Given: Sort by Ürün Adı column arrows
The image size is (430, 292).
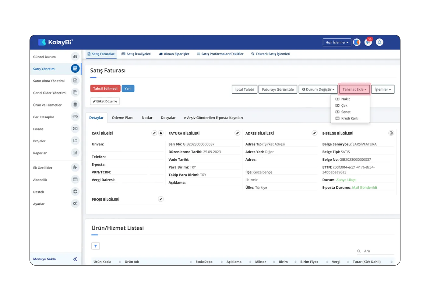Looking at the screenshot, I should coord(191,262).
